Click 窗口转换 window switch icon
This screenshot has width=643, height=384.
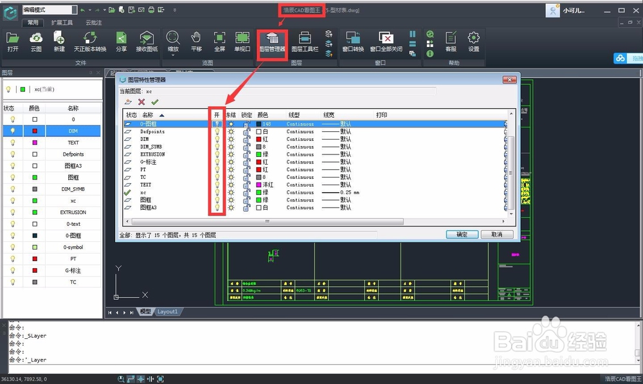353,42
